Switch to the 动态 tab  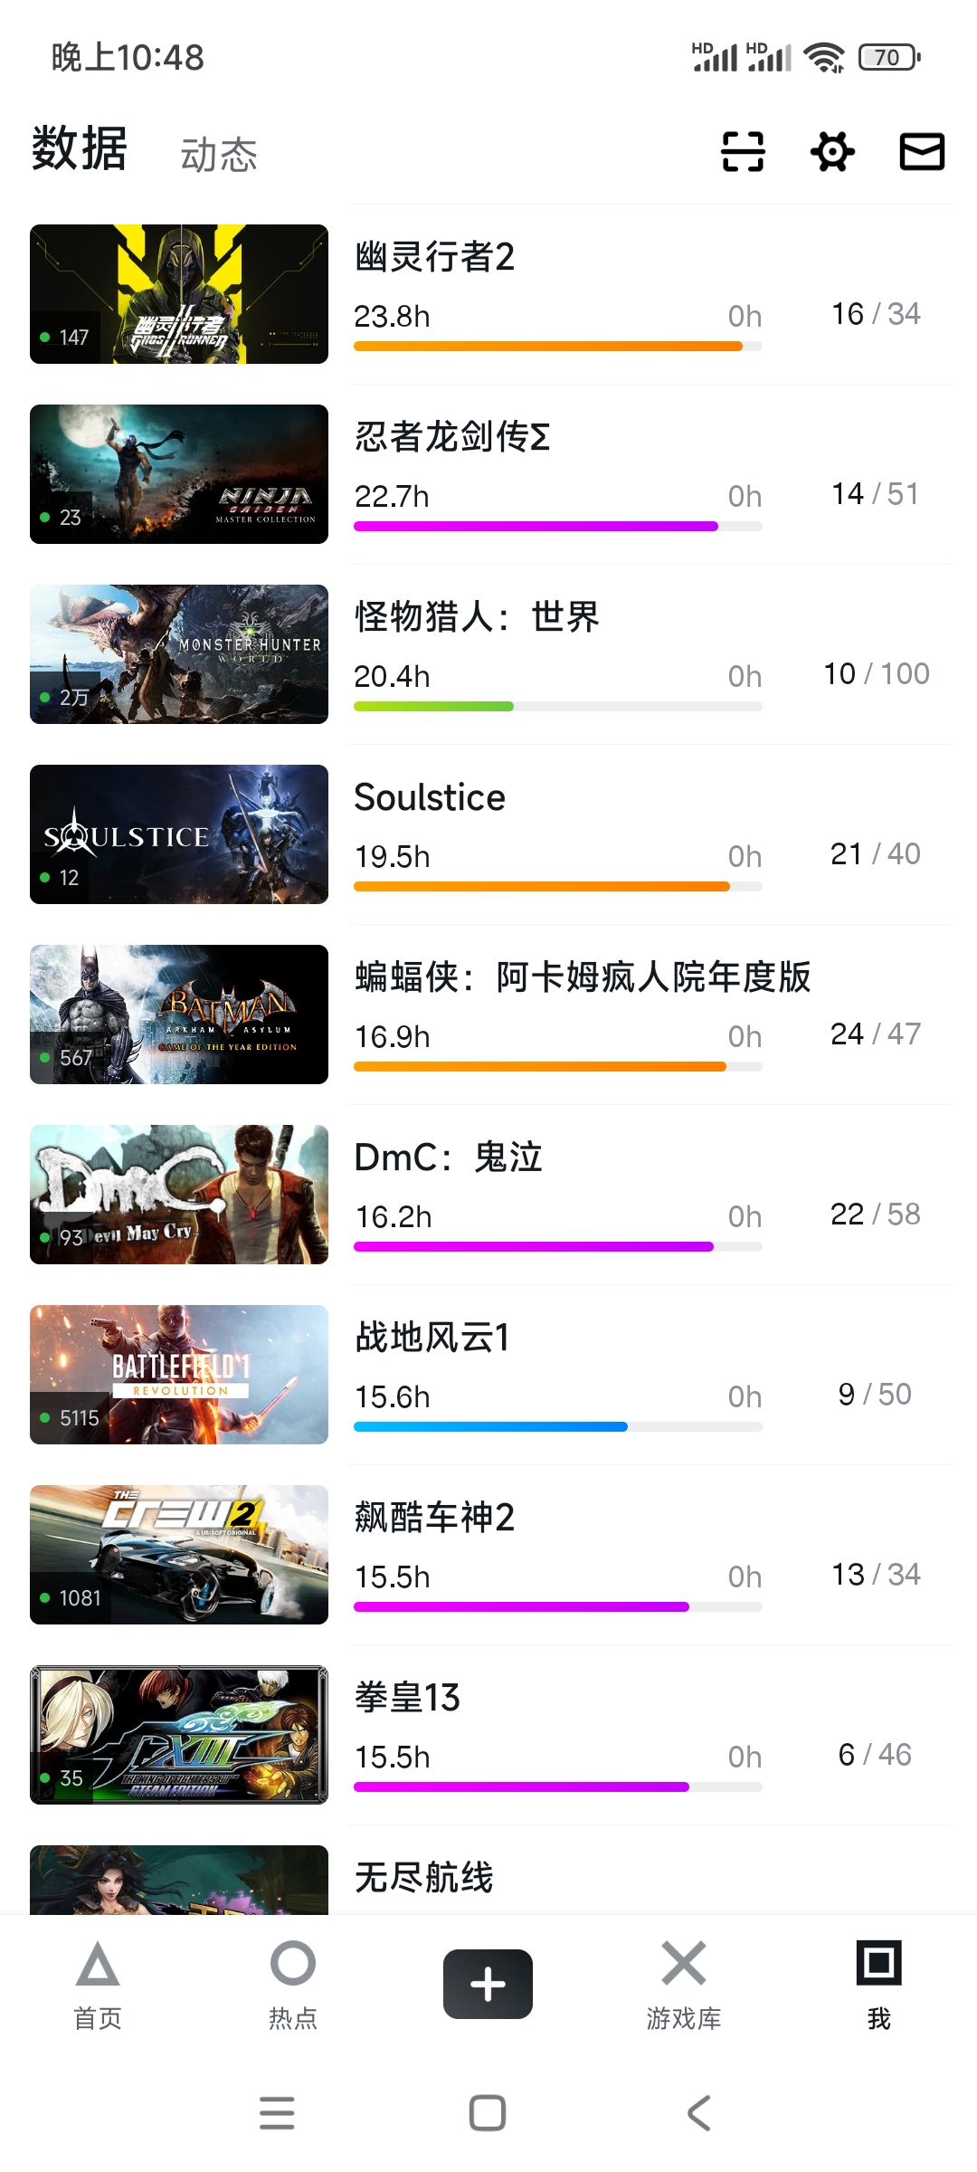pyautogui.click(x=219, y=155)
